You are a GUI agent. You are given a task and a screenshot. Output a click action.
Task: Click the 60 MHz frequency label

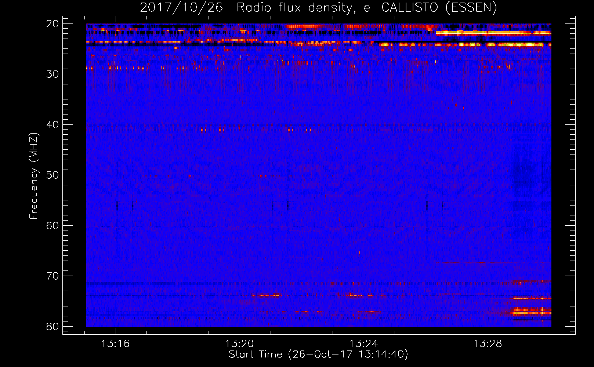(x=53, y=226)
